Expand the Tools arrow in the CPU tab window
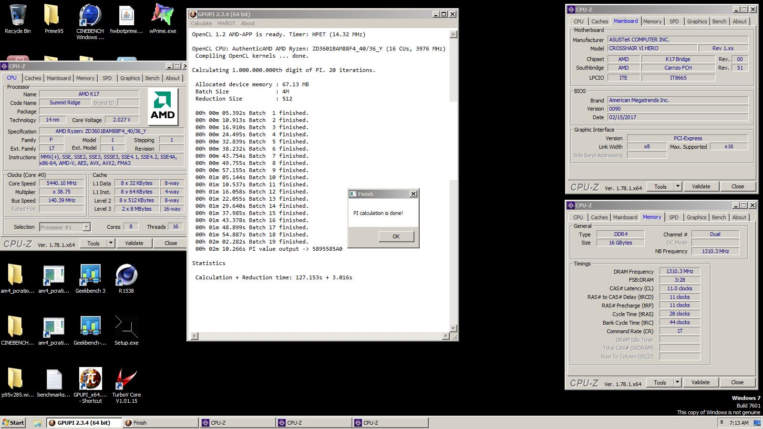 click(x=111, y=243)
